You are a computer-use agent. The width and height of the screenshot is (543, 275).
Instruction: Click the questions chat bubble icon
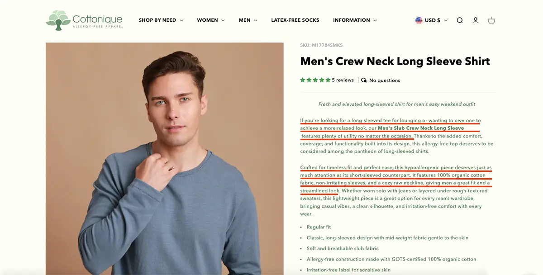pyautogui.click(x=364, y=81)
